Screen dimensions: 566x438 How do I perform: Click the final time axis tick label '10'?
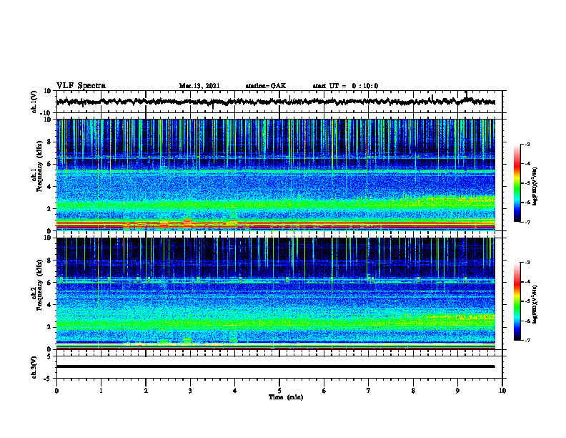pos(502,391)
